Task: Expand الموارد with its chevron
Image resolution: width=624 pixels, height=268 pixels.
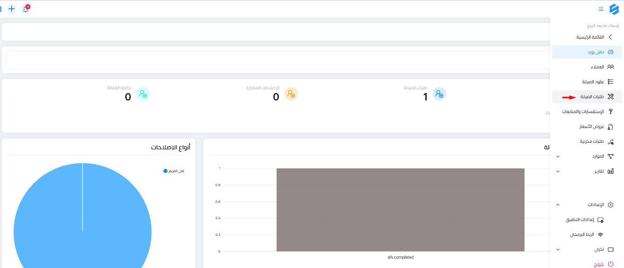Action: tap(558, 156)
